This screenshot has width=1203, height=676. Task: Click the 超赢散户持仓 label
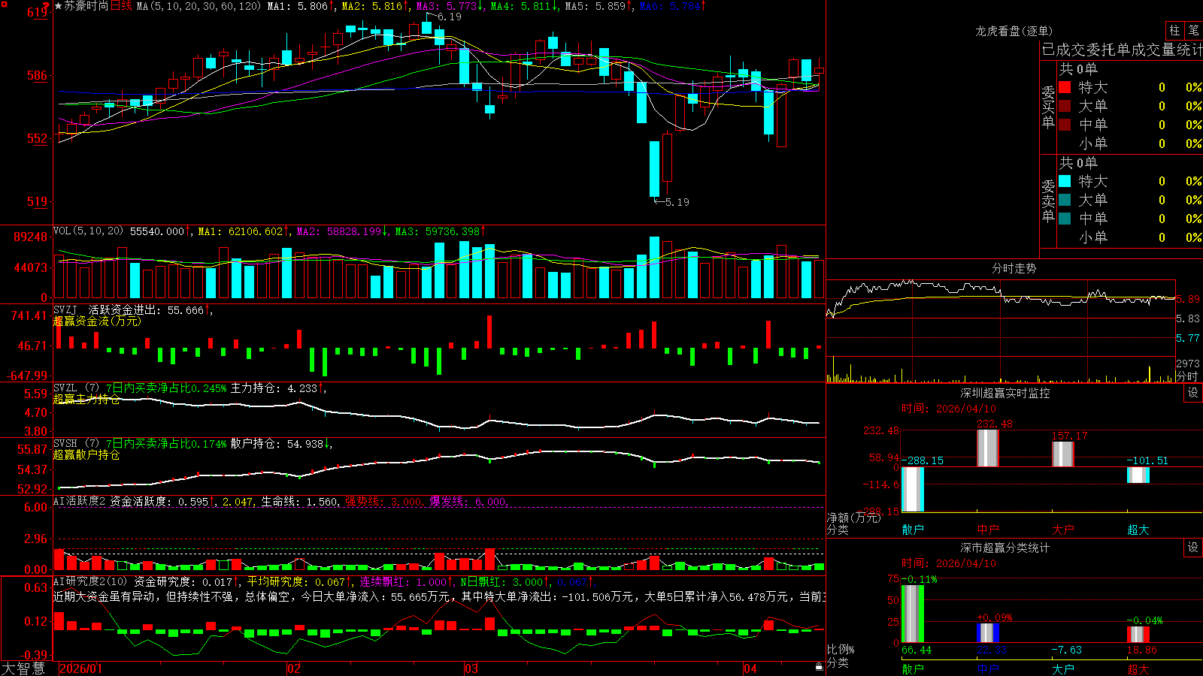(x=86, y=454)
